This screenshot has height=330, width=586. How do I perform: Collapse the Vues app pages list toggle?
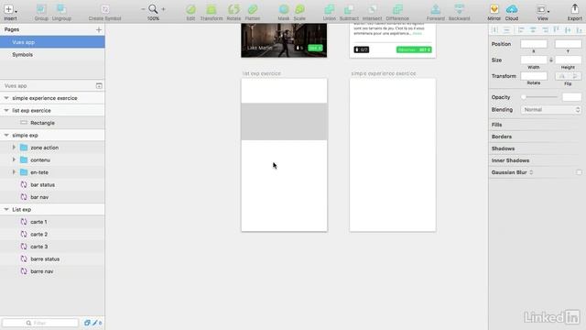99,86
